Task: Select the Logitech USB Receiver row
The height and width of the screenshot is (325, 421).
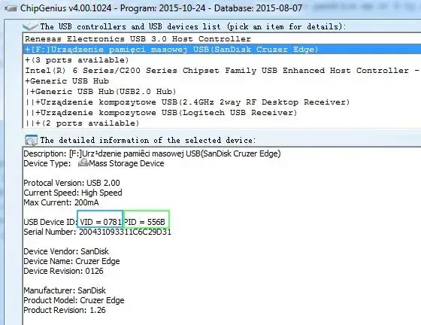Action: click(222, 113)
